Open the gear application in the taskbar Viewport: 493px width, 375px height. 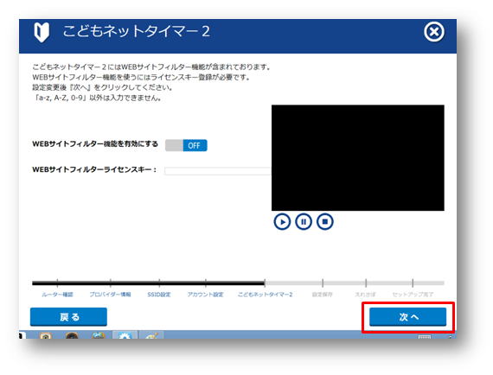(x=125, y=336)
